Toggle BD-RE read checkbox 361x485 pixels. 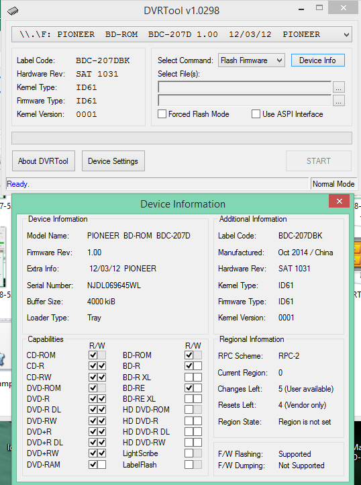(x=189, y=388)
